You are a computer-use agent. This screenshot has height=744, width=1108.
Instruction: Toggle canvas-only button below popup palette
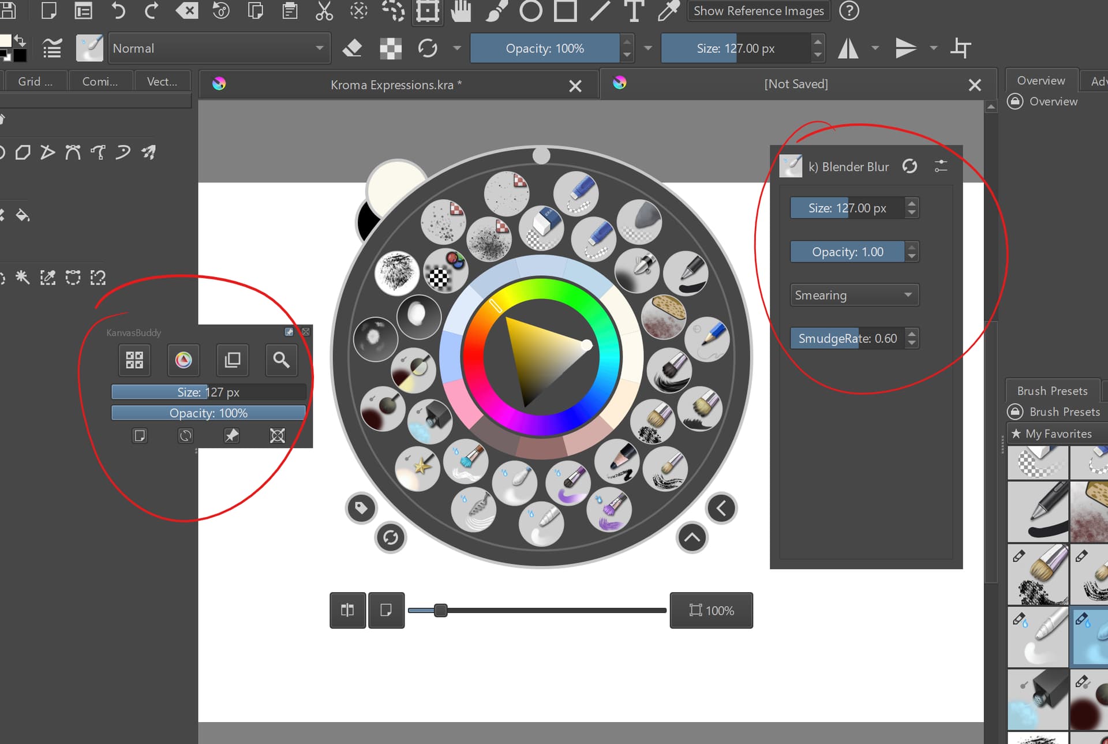click(386, 610)
